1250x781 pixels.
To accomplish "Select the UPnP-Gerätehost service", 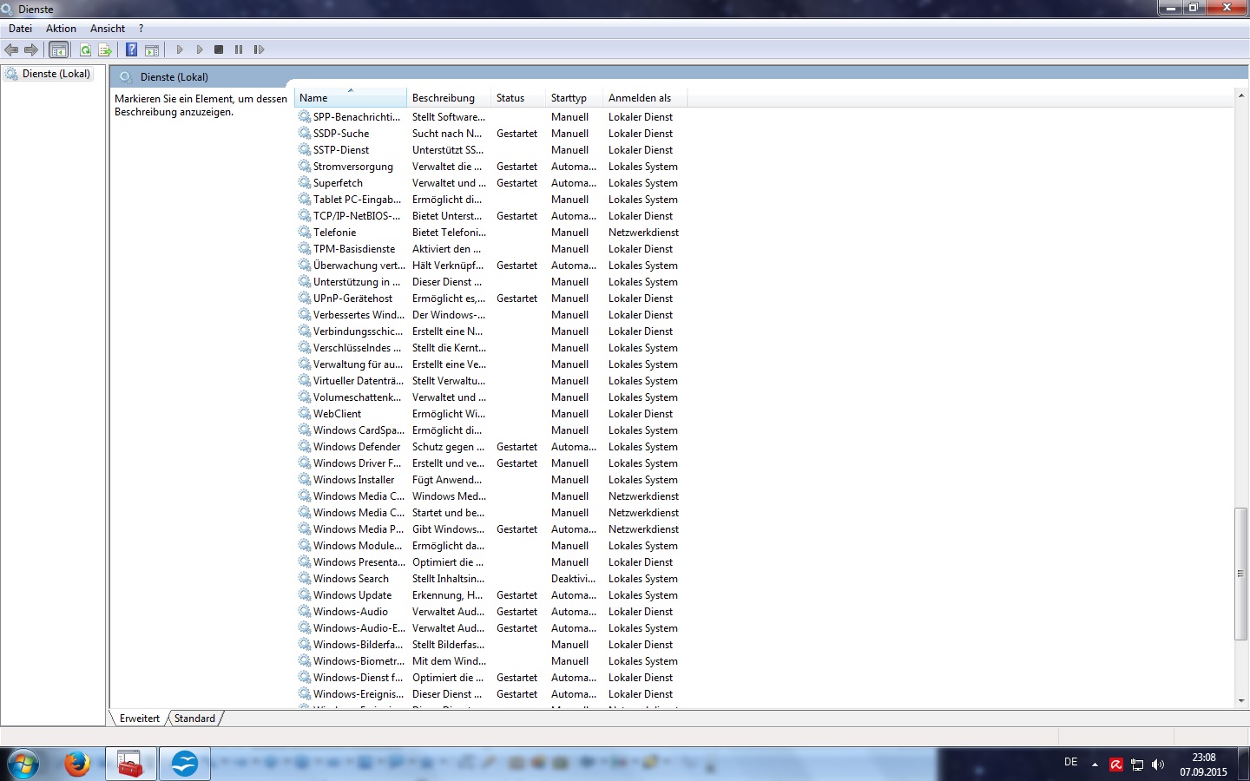I will click(352, 298).
